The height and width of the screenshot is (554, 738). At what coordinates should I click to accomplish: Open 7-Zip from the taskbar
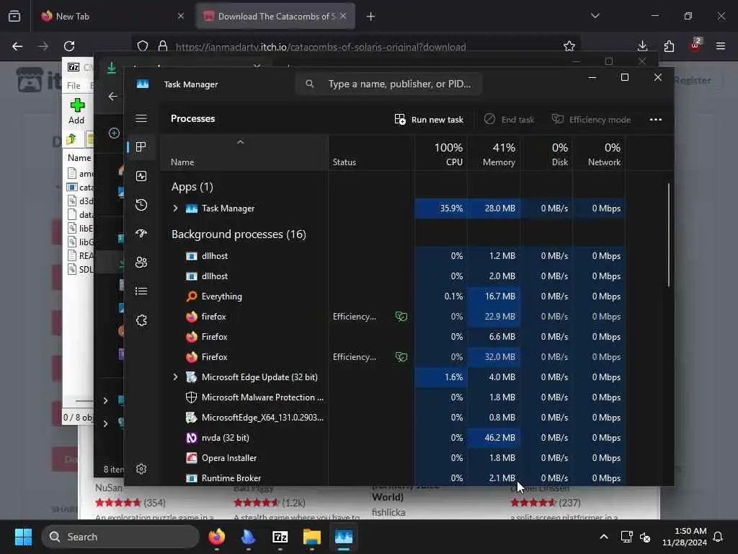(280, 537)
